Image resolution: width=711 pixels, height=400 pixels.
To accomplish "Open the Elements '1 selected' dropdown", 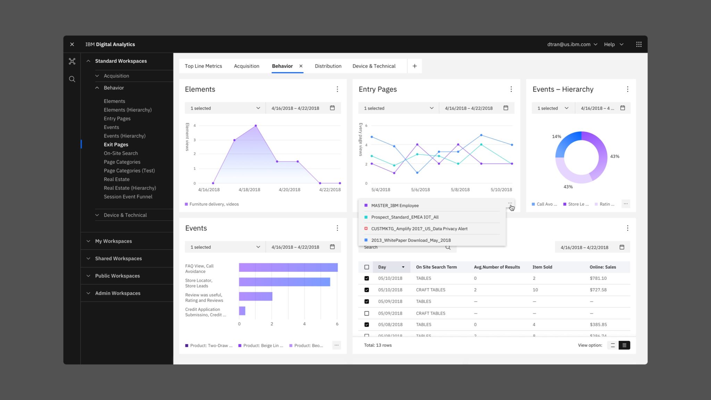I will (225, 108).
